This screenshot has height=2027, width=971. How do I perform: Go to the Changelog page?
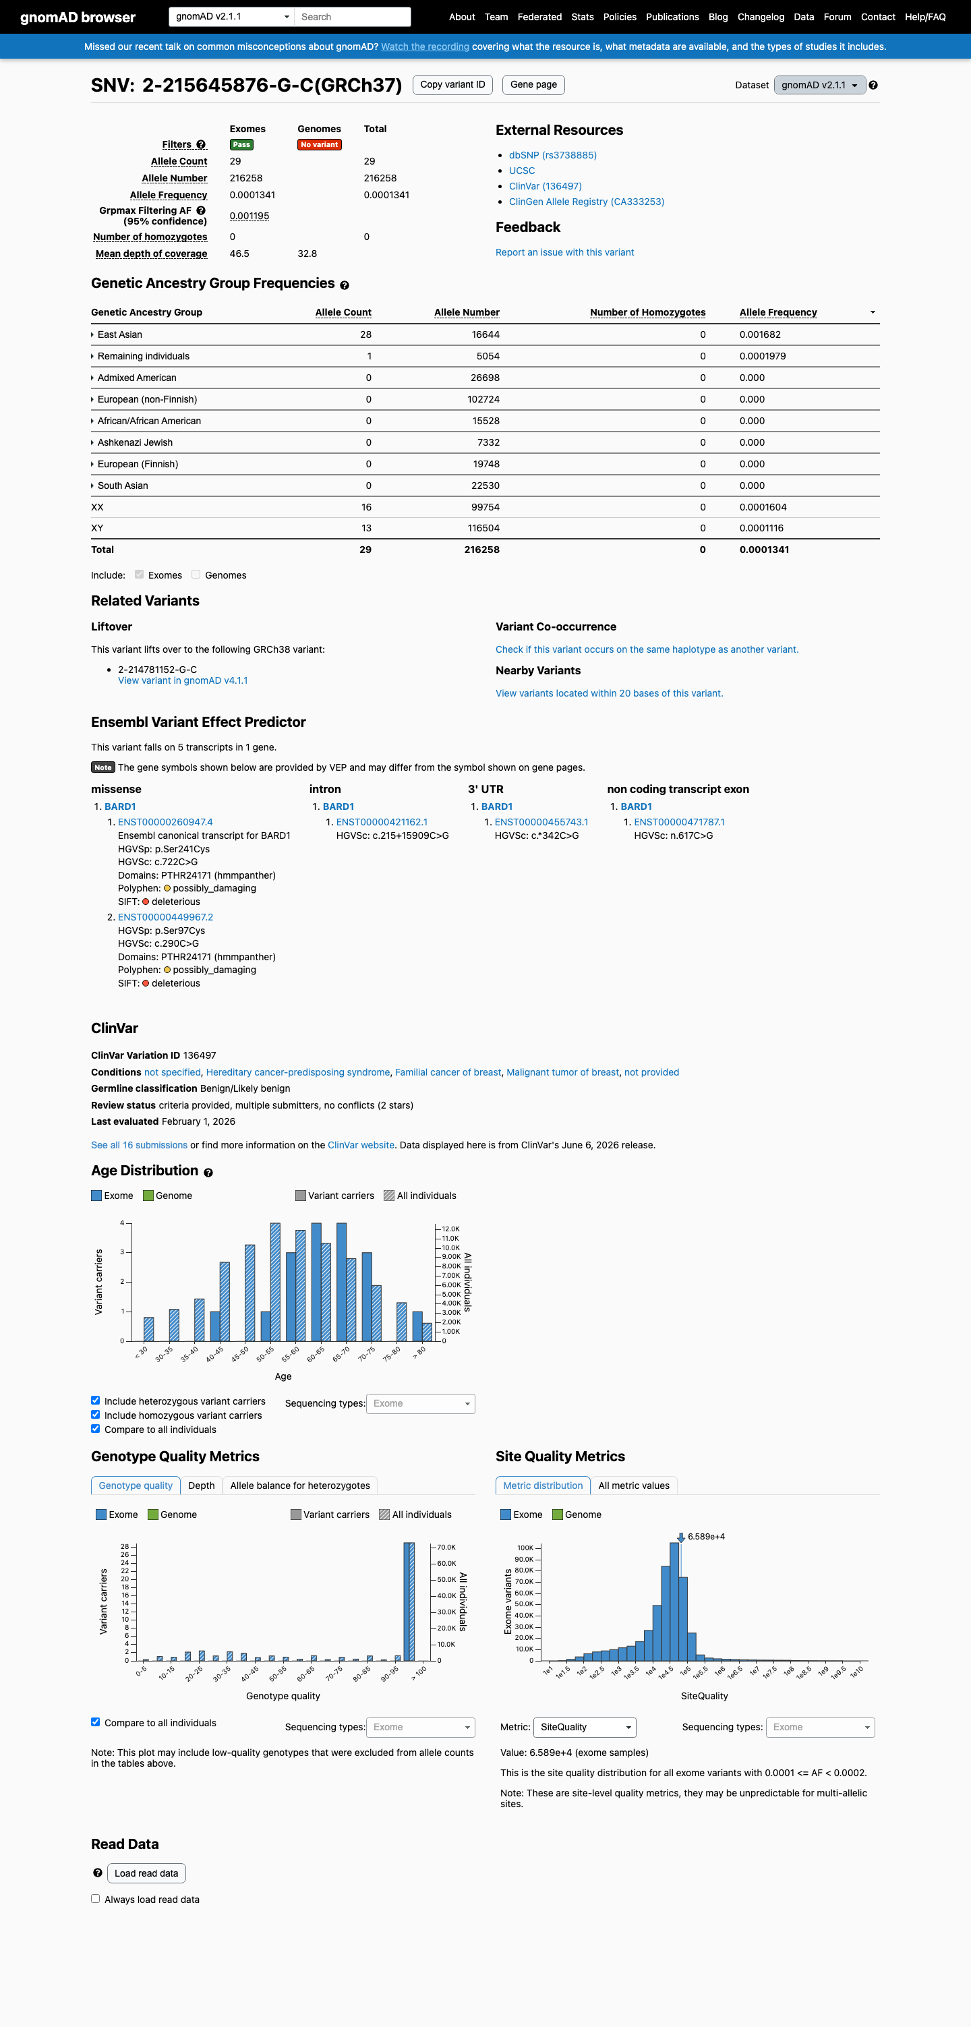[760, 17]
